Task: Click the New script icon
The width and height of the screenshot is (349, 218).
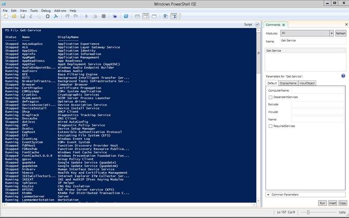Action: (6, 16)
